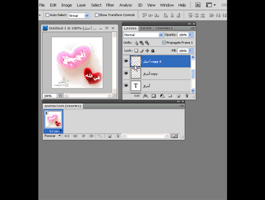Viewport: 265px width, 200px height.
Task: Enable the Auto-Select checkbox
Action: pos(47,15)
